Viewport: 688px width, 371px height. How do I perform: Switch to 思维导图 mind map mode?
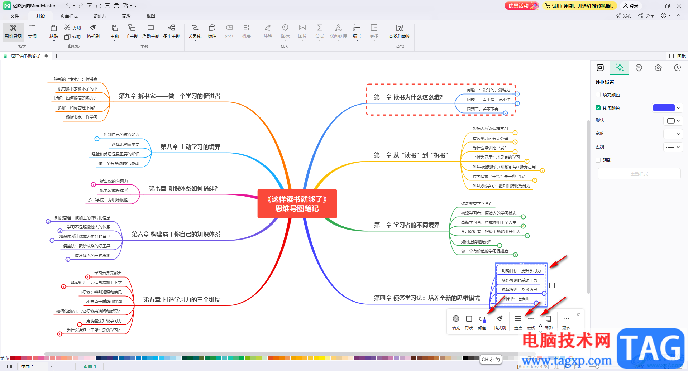tap(13, 32)
